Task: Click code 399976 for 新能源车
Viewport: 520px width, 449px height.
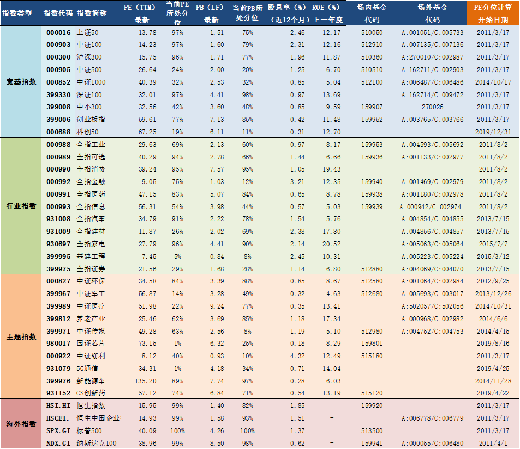Action: click(x=58, y=381)
